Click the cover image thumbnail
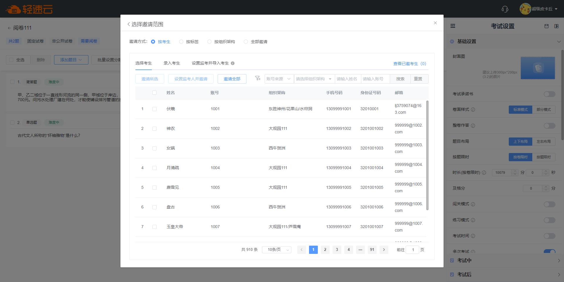 click(x=538, y=68)
